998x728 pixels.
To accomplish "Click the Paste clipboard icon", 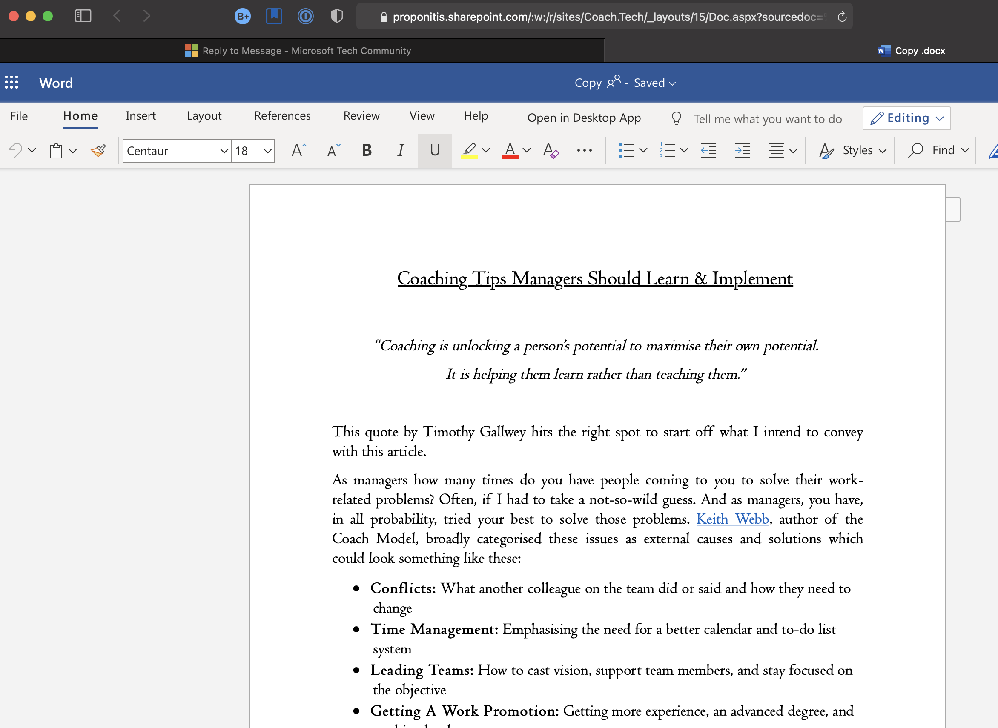I will click(56, 150).
